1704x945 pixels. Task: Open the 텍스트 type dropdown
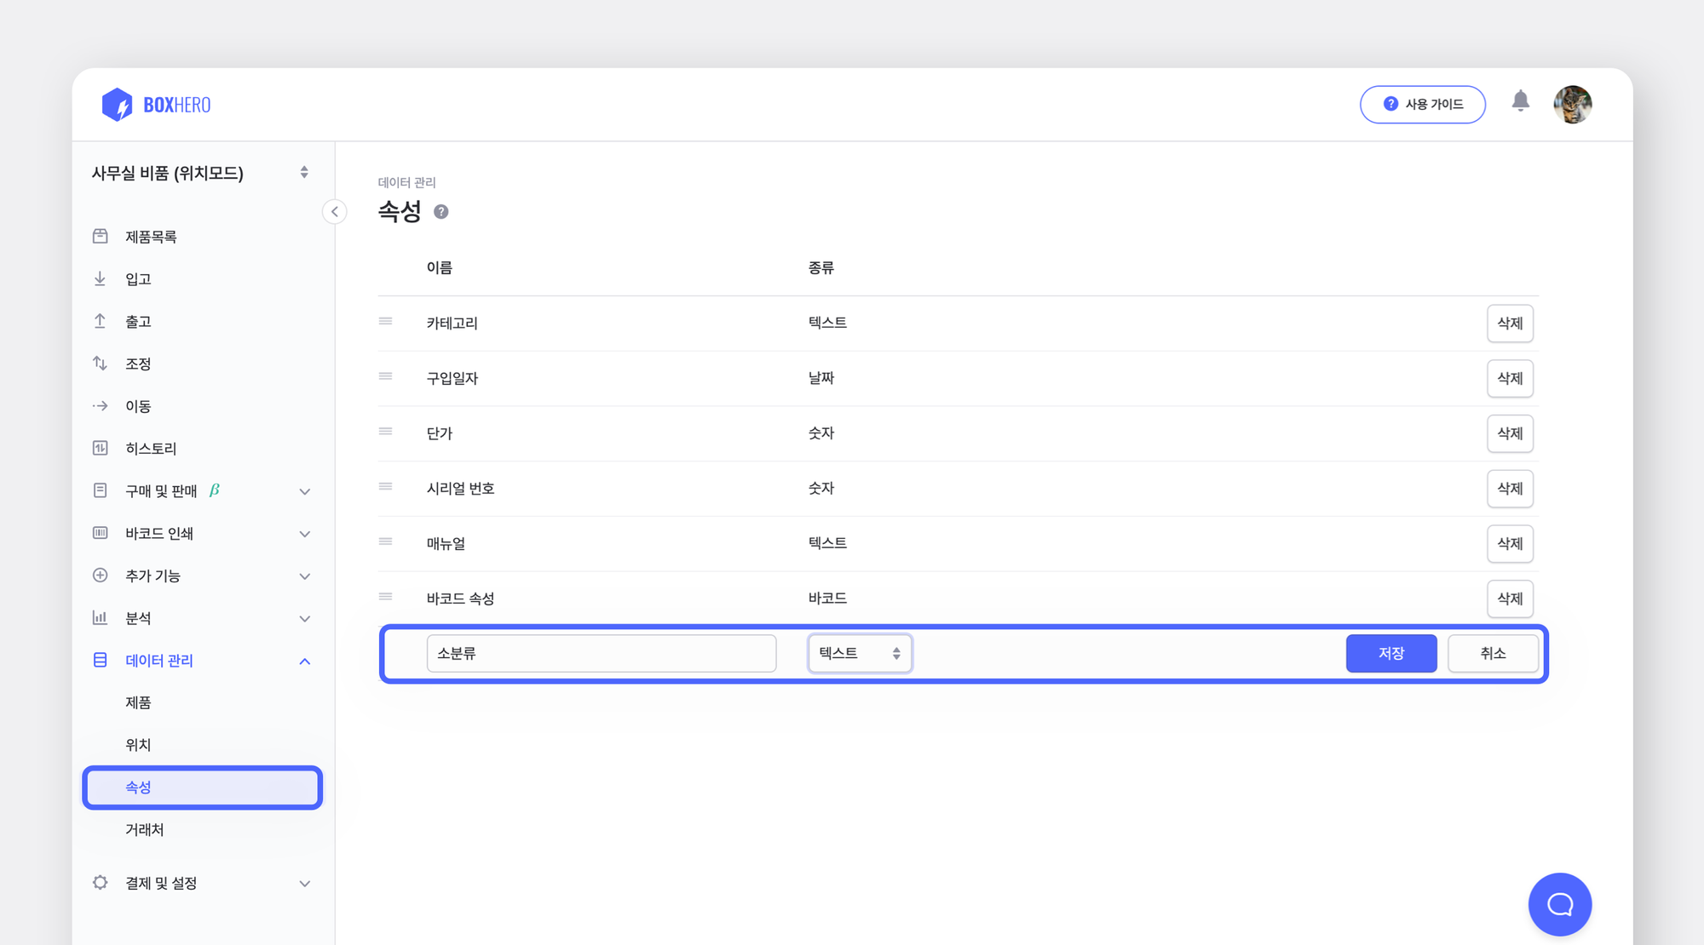860,653
